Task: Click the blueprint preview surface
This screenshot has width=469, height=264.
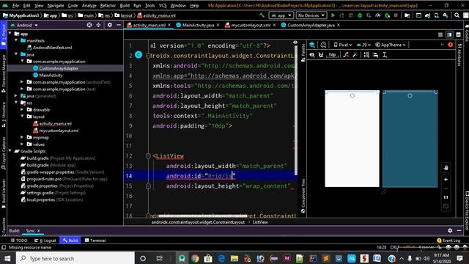Action: (410, 139)
